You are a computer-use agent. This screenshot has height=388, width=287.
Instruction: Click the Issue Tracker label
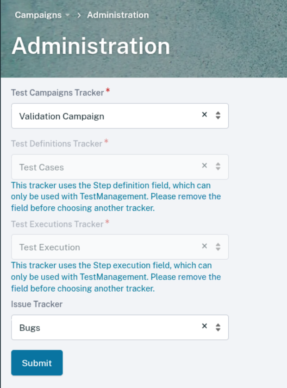tap(37, 304)
